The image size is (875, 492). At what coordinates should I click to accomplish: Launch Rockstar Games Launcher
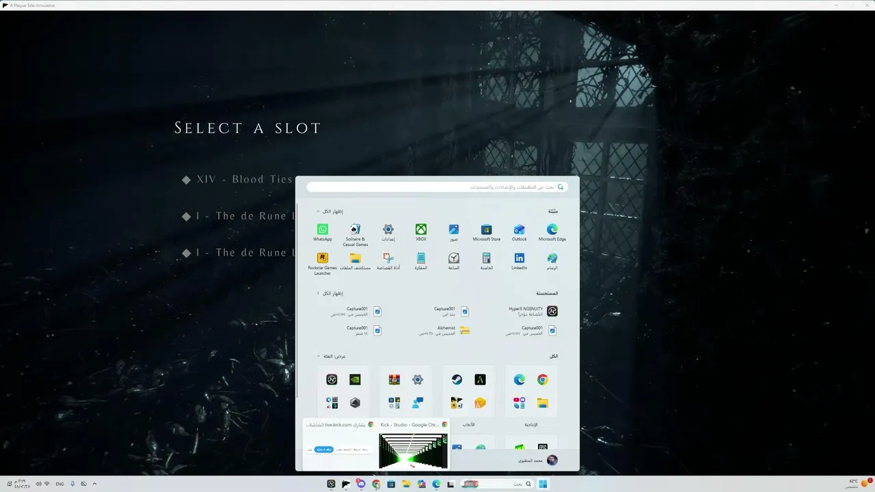[323, 264]
